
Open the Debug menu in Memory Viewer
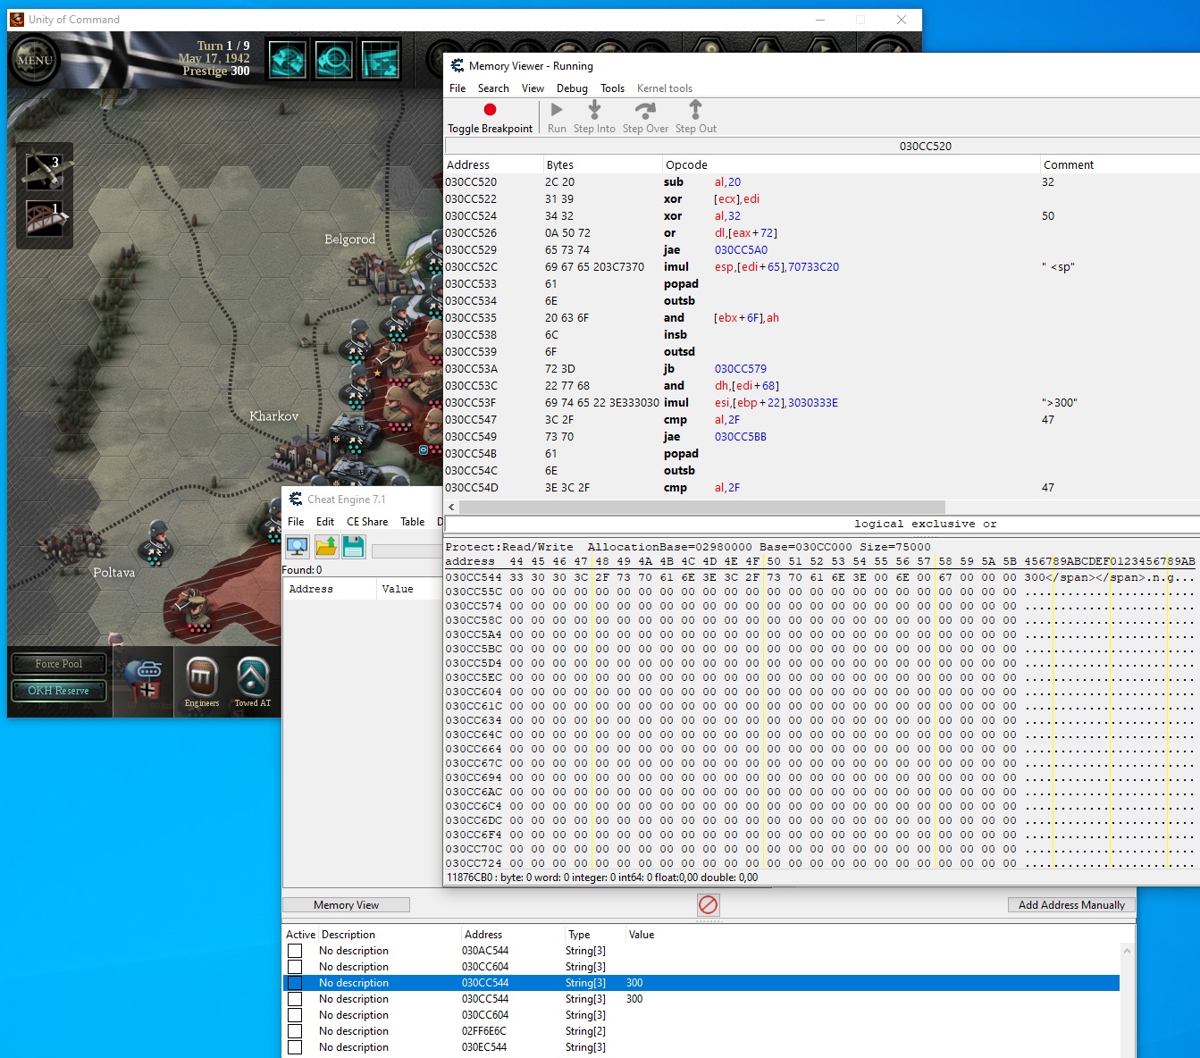(572, 88)
